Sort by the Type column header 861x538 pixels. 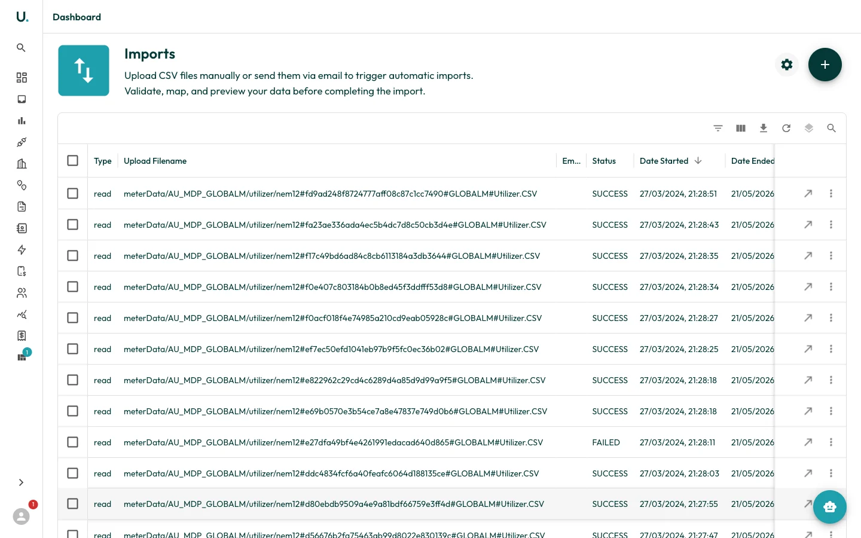tap(103, 161)
